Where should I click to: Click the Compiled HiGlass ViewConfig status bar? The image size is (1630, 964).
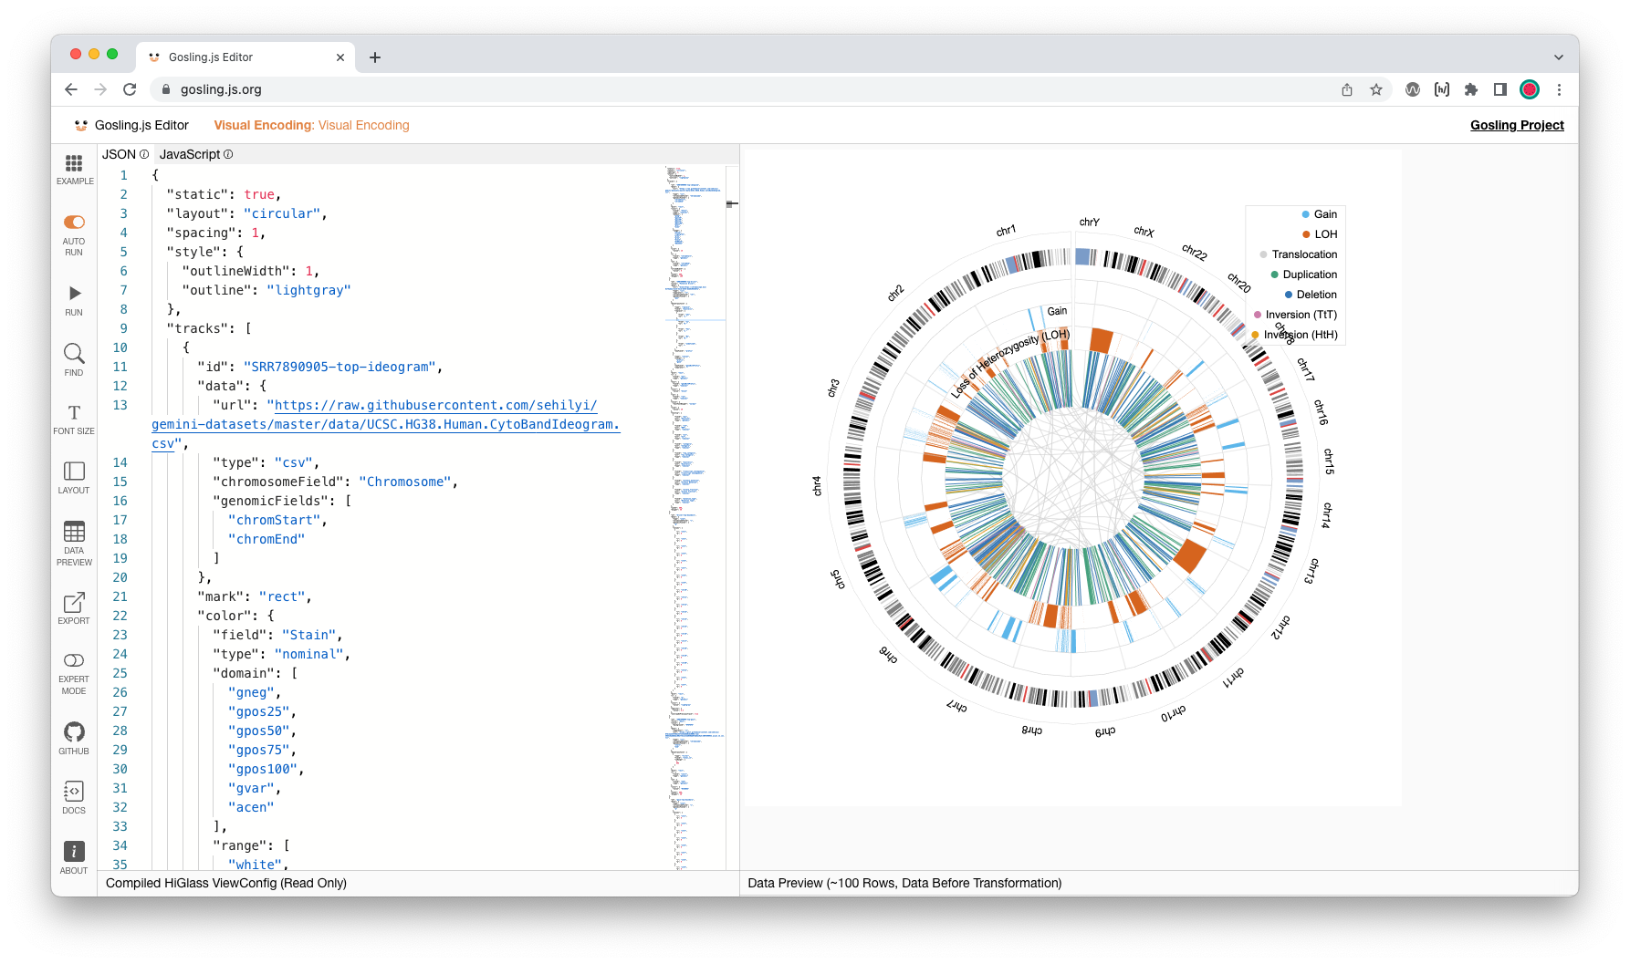pos(226,883)
